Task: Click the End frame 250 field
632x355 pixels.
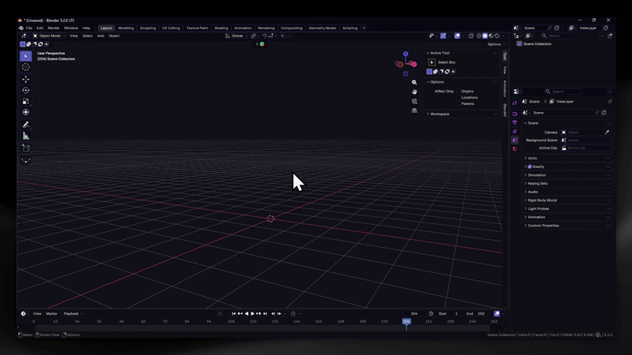Action: pos(476,313)
